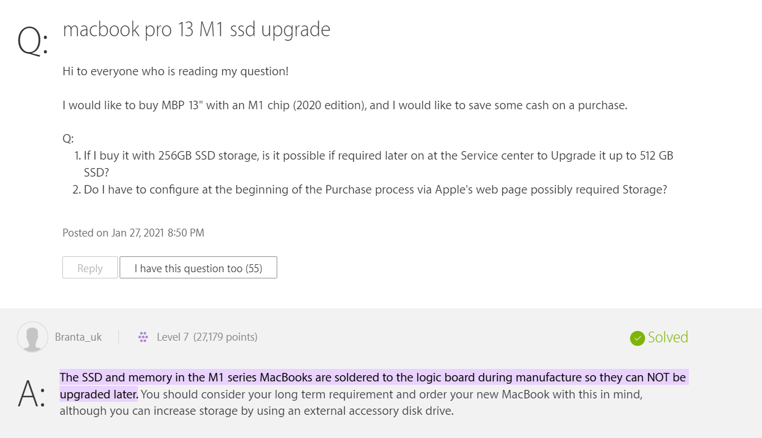Click the Branta_uk username
Image resolution: width=762 pixels, height=438 pixels.
(78, 337)
